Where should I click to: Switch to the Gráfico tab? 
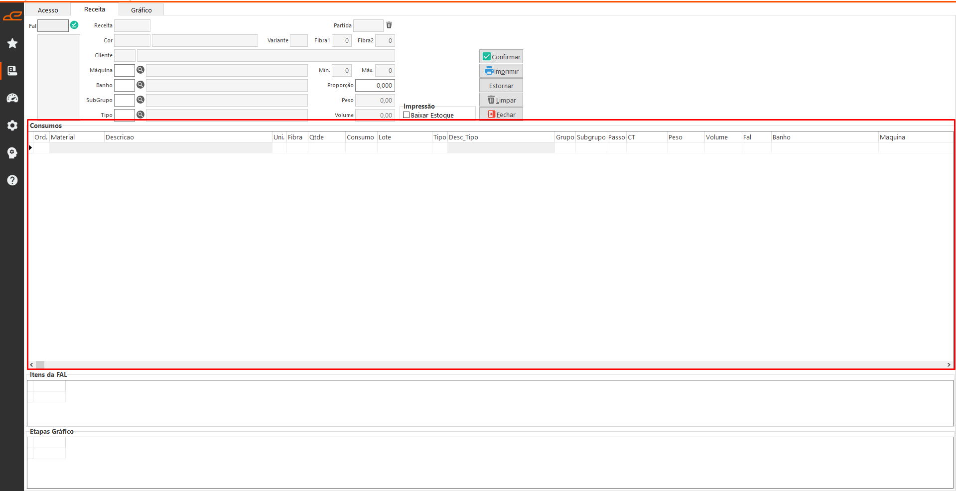[141, 10]
